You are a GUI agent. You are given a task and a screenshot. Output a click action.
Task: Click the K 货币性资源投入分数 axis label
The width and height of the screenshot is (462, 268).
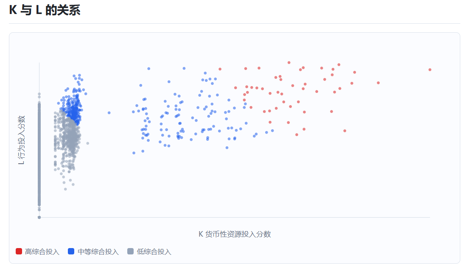pos(235,234)
